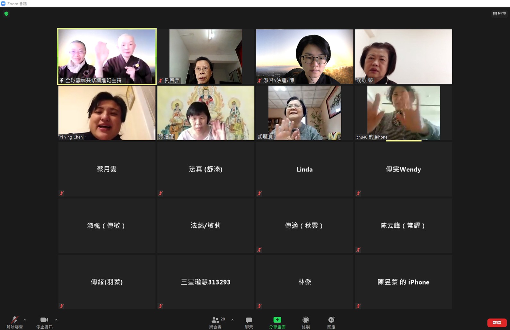
Task: Open the reactions smiley icon
Action: pyautogui.click(x=331, y=320)
